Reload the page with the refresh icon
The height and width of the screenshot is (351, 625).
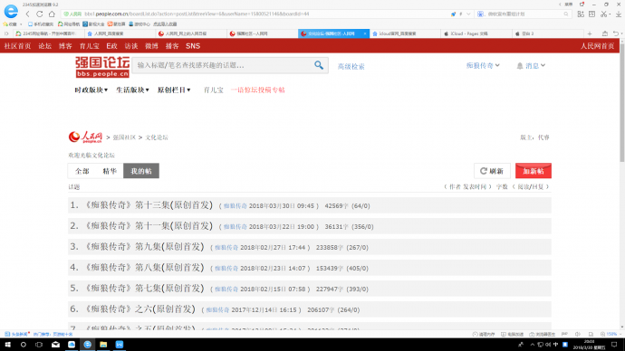[40, 14]
